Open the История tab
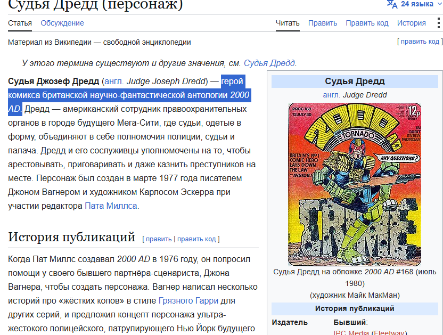Viewport: 443px width, 335px height. point(412,23)
